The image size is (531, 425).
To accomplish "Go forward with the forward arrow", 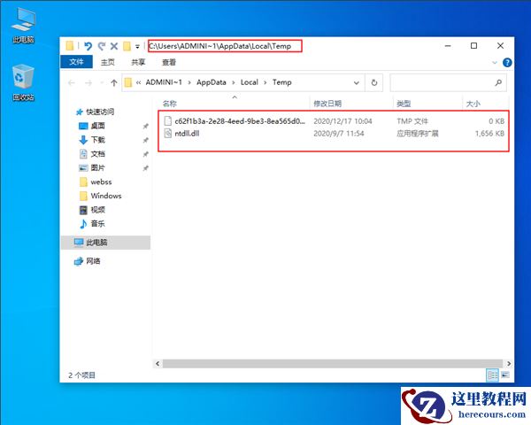I will [88, 82].
